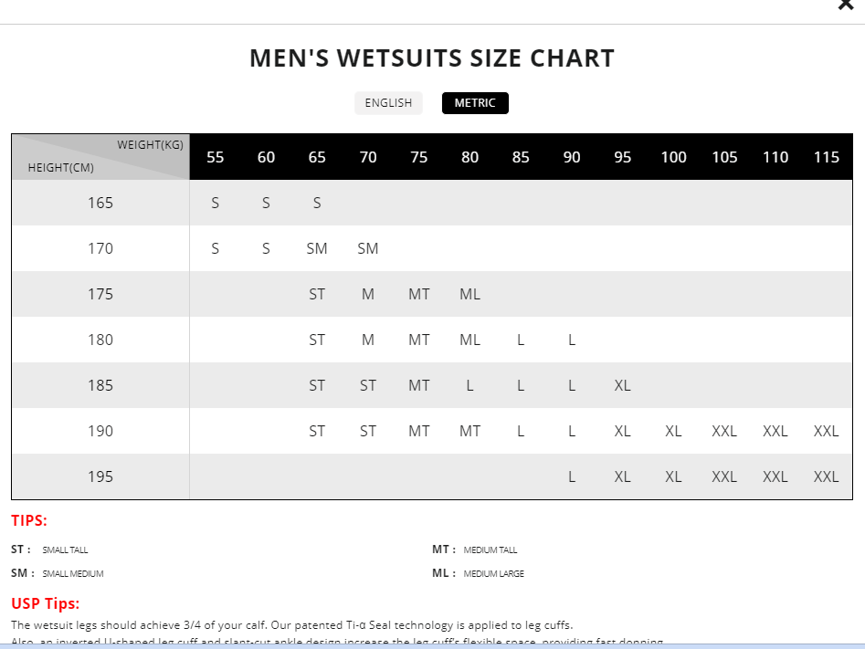Viewport: 865px width, 649px height.
Task: Click the 195 cm height row label
Action: click(x=100, y=476)
